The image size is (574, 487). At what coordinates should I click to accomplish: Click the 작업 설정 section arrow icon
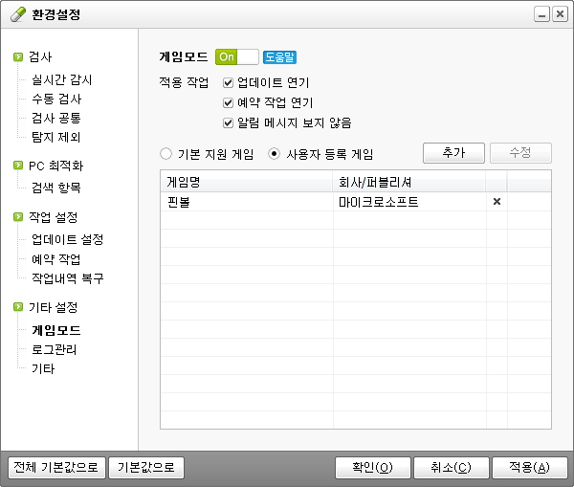click(18, 217)
